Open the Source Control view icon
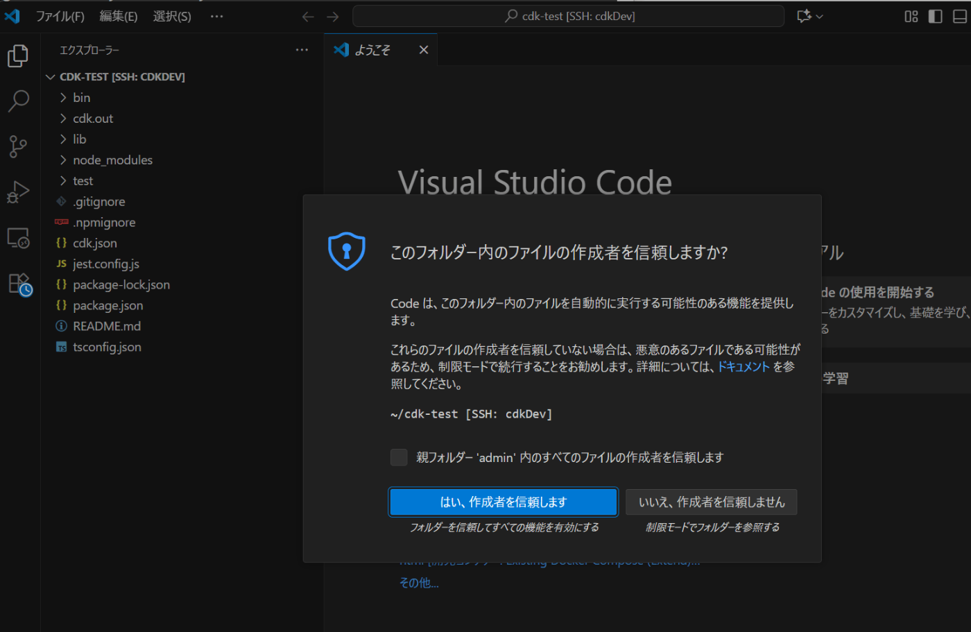 coord(18,146)
